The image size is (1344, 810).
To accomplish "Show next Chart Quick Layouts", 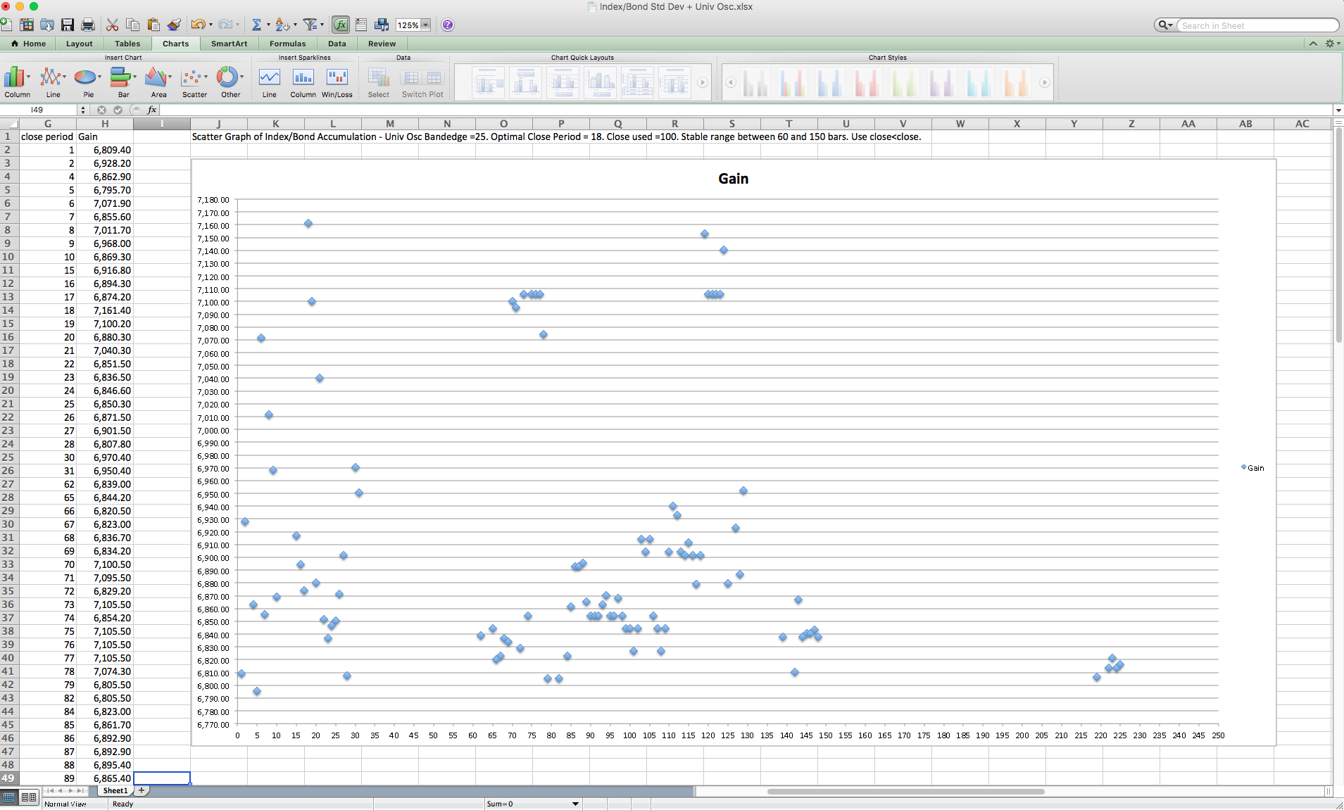I will tap(702, 82).
